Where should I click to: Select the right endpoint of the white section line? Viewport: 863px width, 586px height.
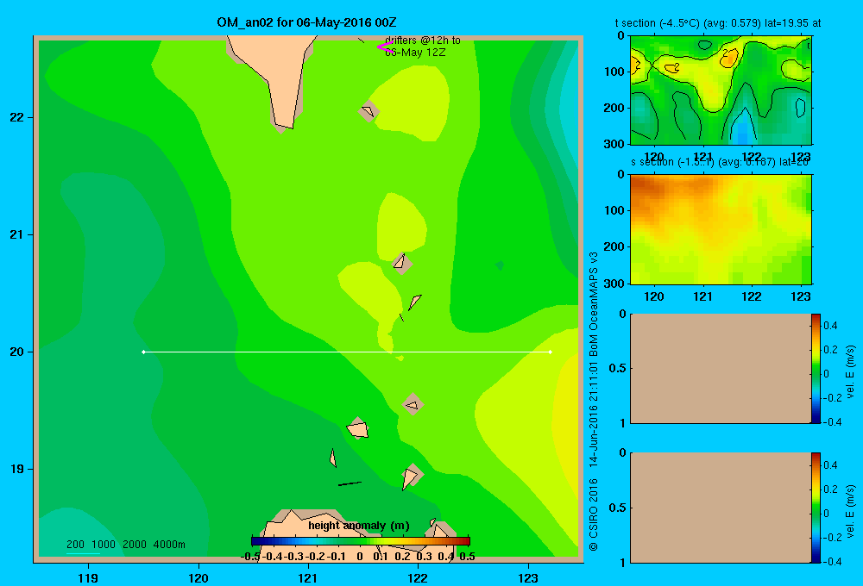(551, 352)
